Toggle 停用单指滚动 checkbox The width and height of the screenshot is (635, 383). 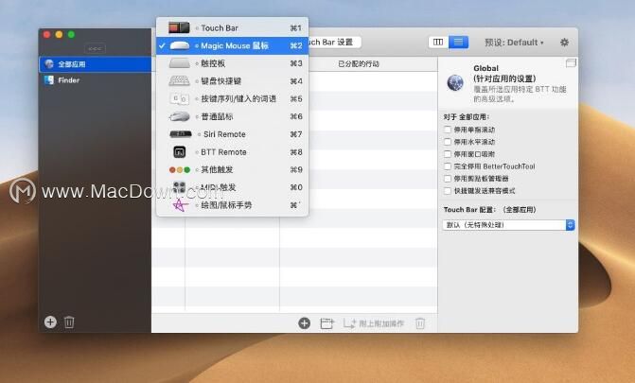448,130
